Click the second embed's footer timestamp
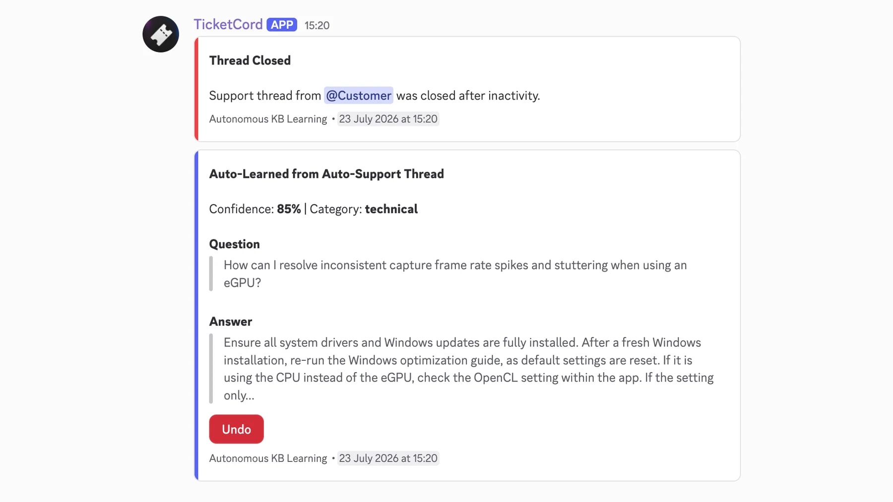Image resolution: width=893 pixels, height=502 pixels. coord(388,458)
